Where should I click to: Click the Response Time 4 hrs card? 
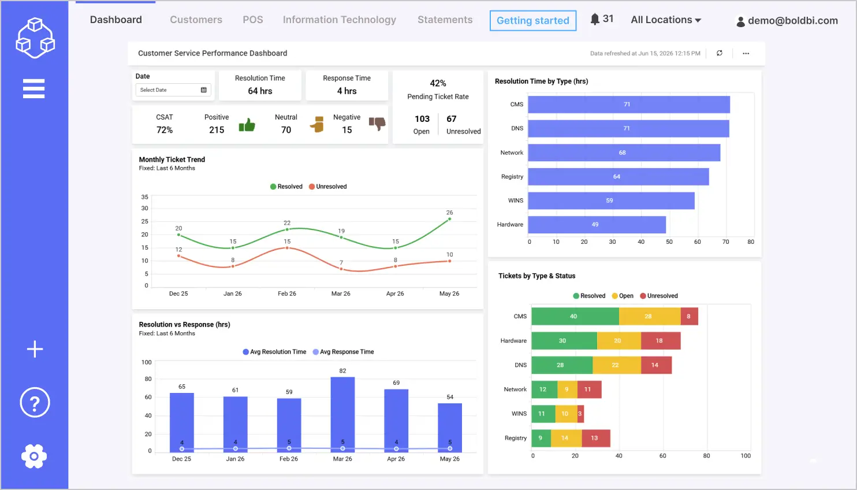click(346, 86)
